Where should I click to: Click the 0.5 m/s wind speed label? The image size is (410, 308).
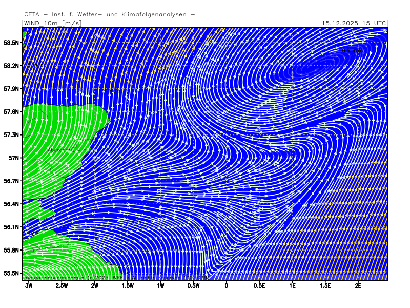point(352,51)
